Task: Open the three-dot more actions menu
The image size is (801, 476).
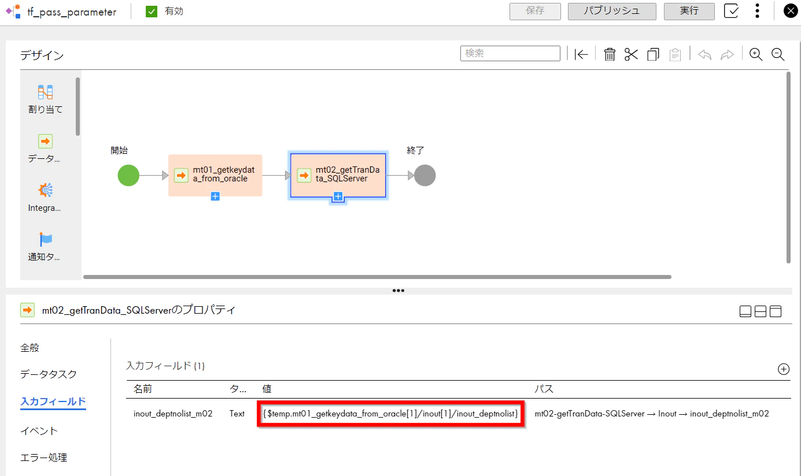Action: [x=758, y=11]
